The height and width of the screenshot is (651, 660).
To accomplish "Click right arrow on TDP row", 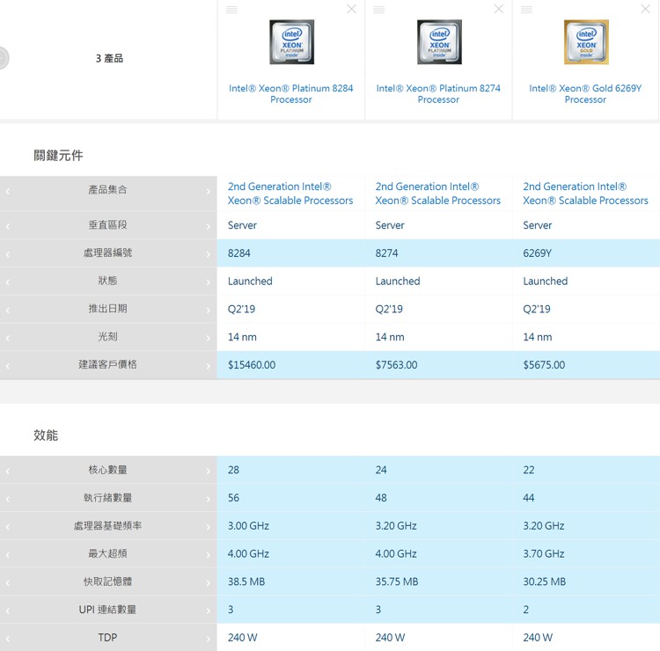I will (209, 639).
